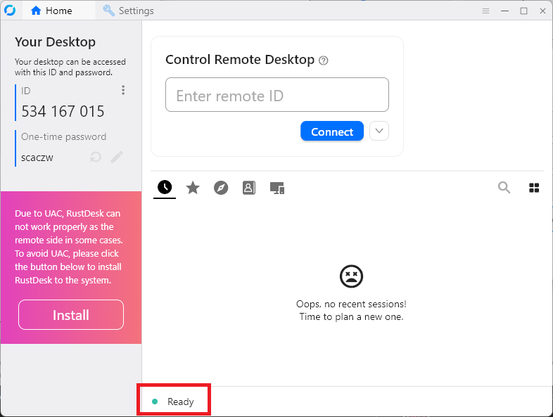This screenshot has width=553, height=417.
Task: Refresh the one-time password
Action: point(96,157)
